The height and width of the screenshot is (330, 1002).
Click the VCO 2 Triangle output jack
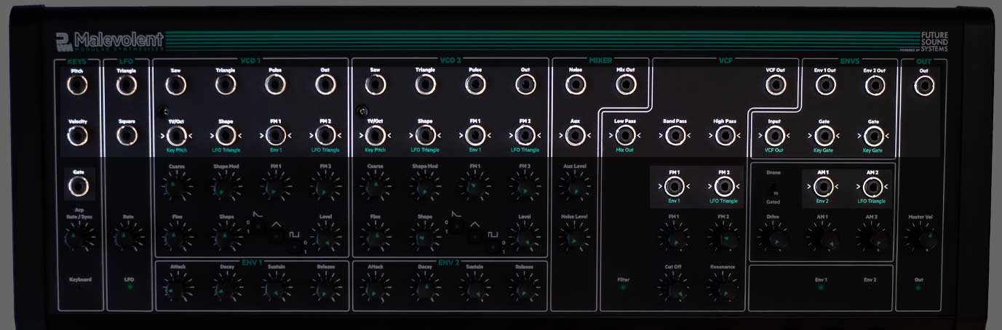coord(426,86)
